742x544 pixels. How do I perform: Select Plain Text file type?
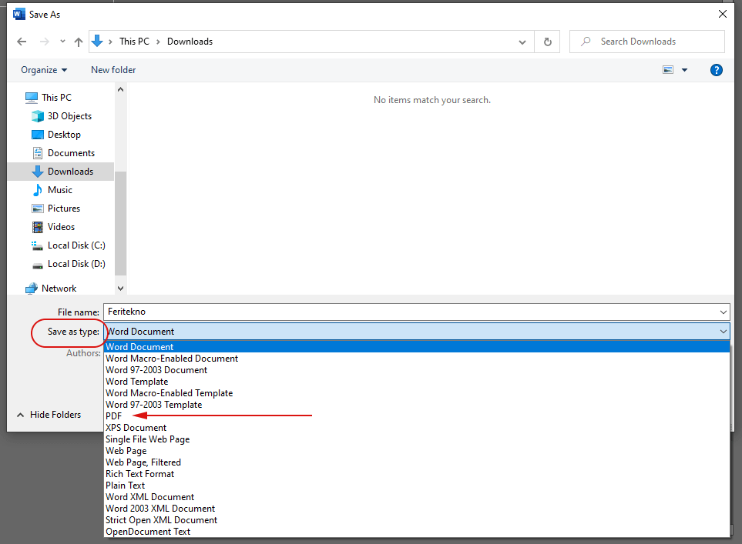[417, 486]
